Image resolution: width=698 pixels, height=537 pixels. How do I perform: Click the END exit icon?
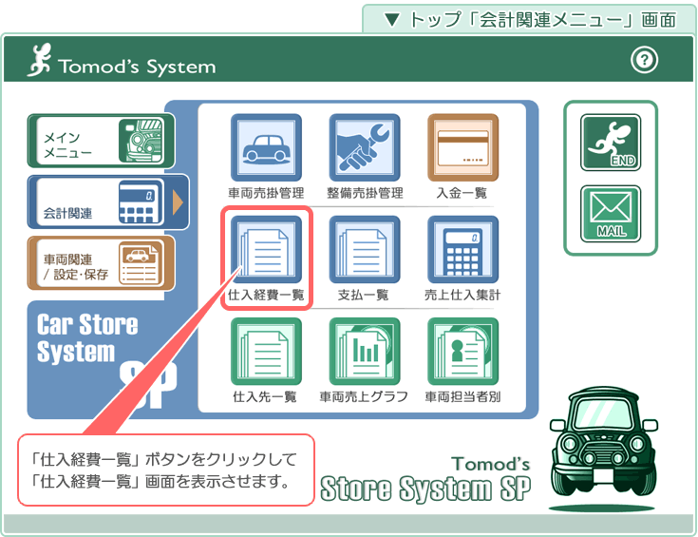click(x=611, y=143)
